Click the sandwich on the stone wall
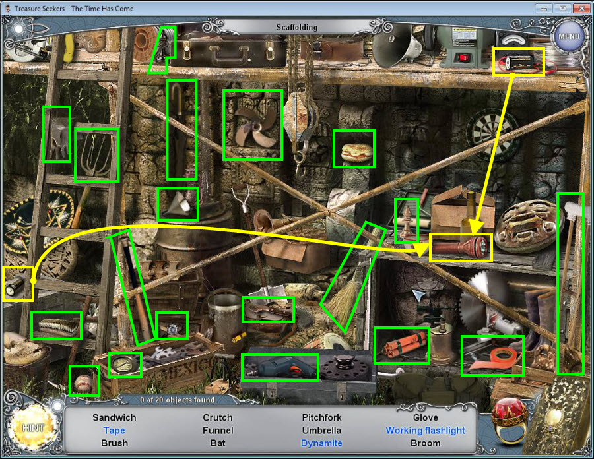594x459 pixels. click(x=354, y=149)
